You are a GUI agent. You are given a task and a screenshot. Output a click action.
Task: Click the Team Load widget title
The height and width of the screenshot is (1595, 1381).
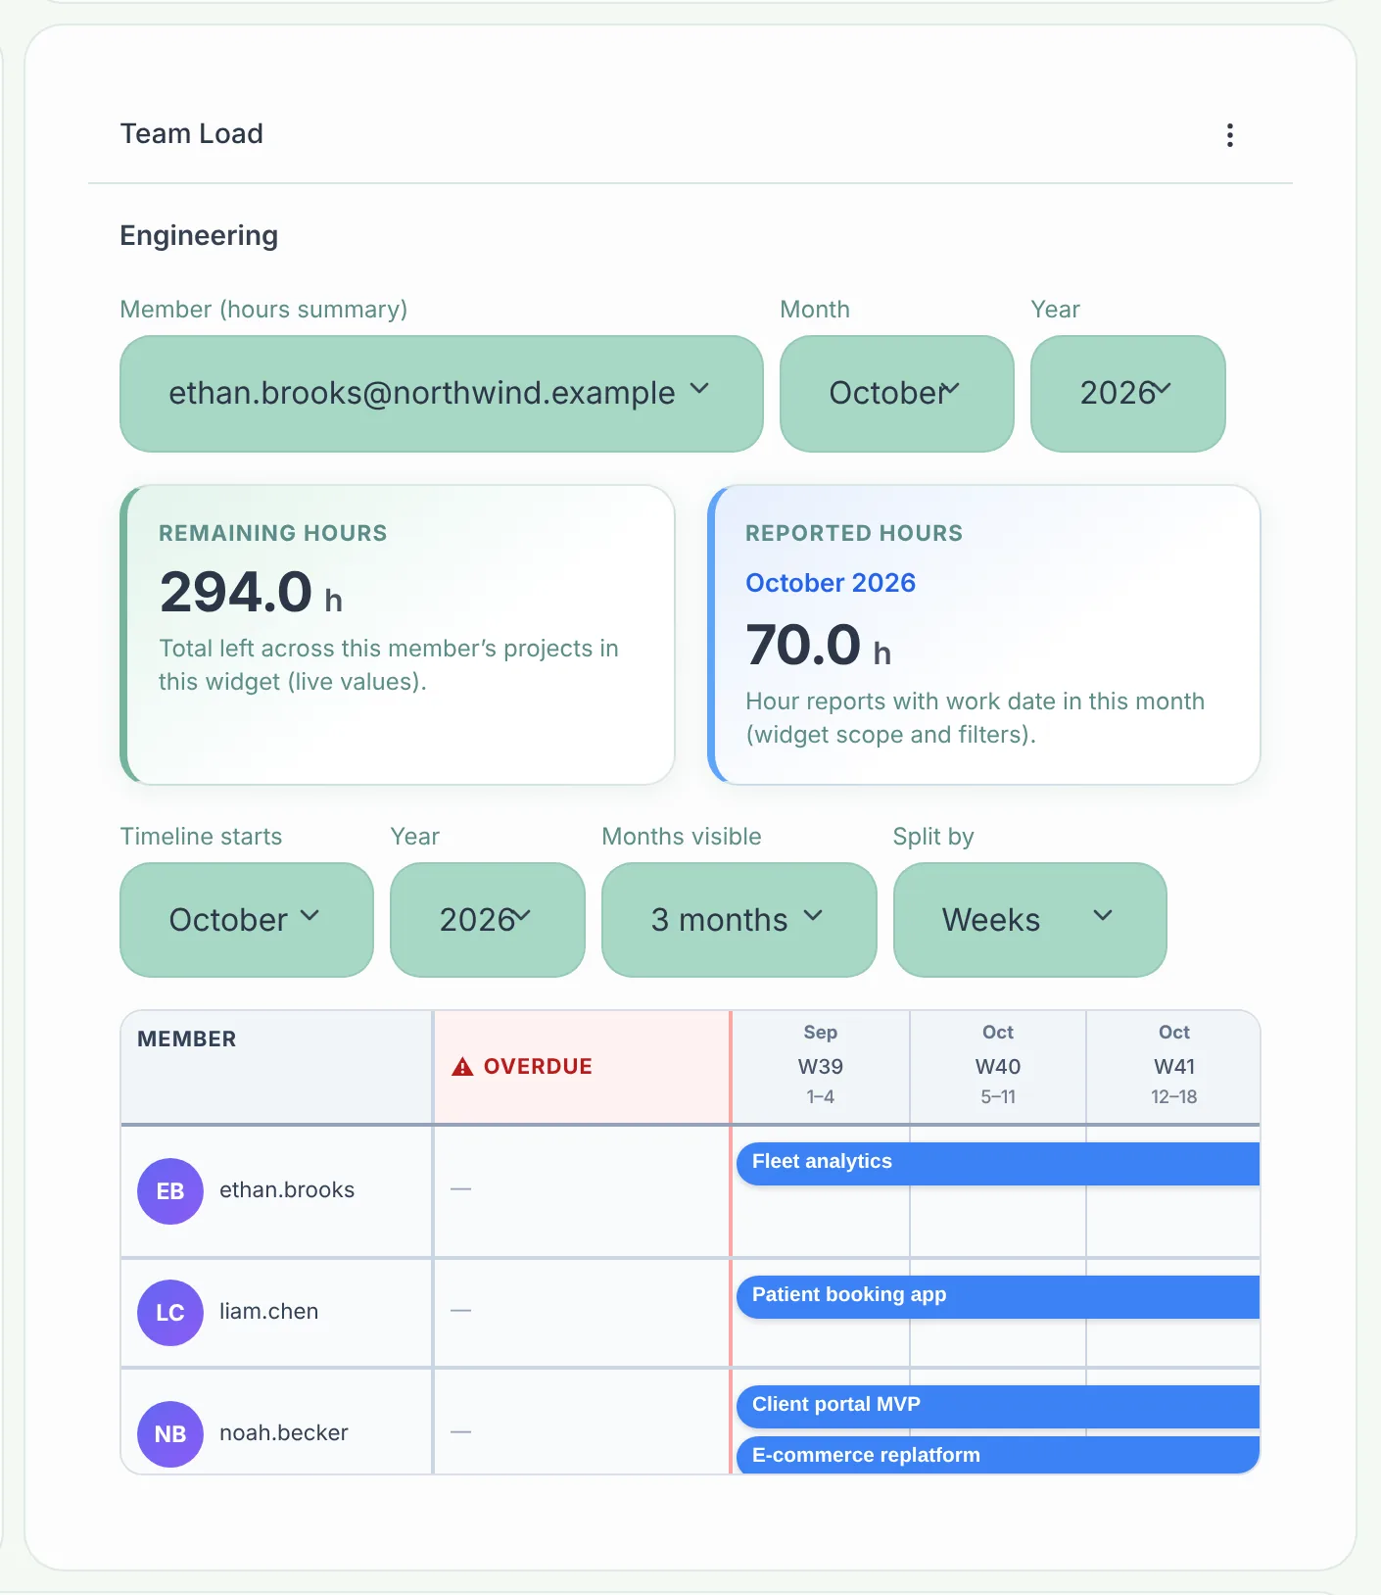(192, 134)
